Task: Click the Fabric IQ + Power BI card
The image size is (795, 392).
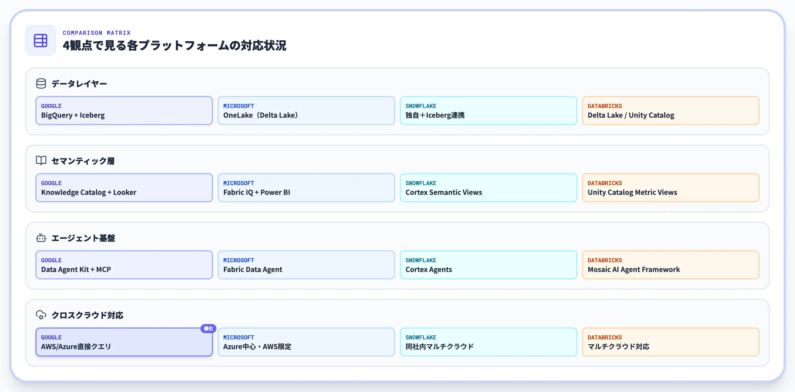Action: click(x=306, y=187)
